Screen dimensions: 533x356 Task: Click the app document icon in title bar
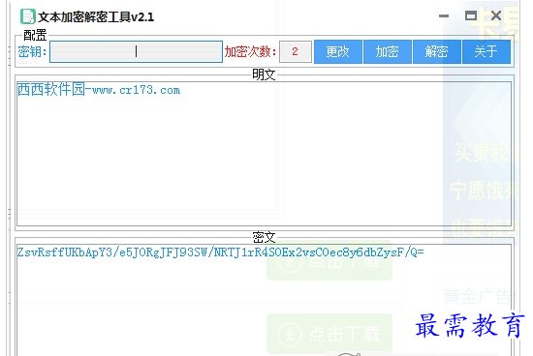pyautogui.click(x=27, y=16)
